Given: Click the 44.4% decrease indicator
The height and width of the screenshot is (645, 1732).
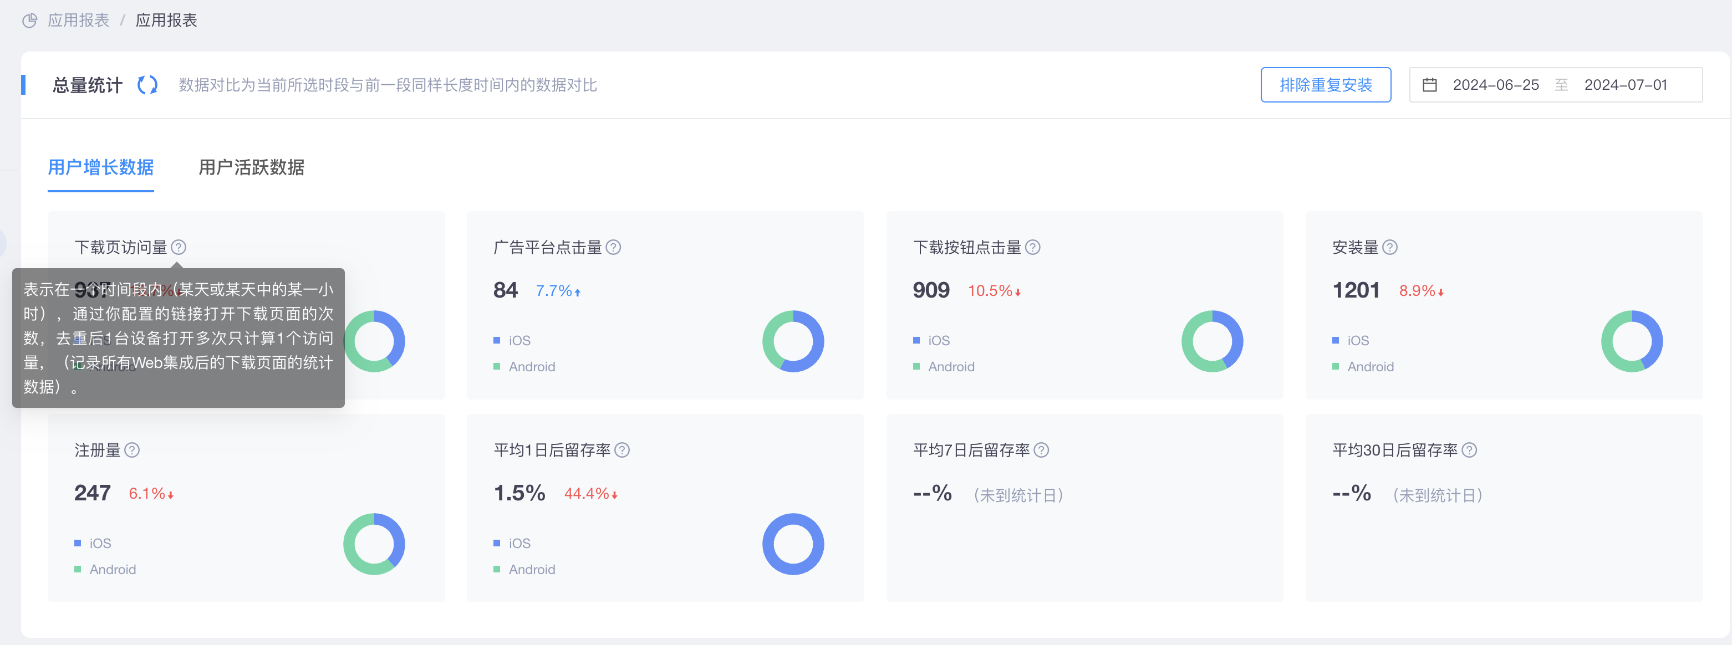Looking at the screenshot, I should [x=591, y=494].
